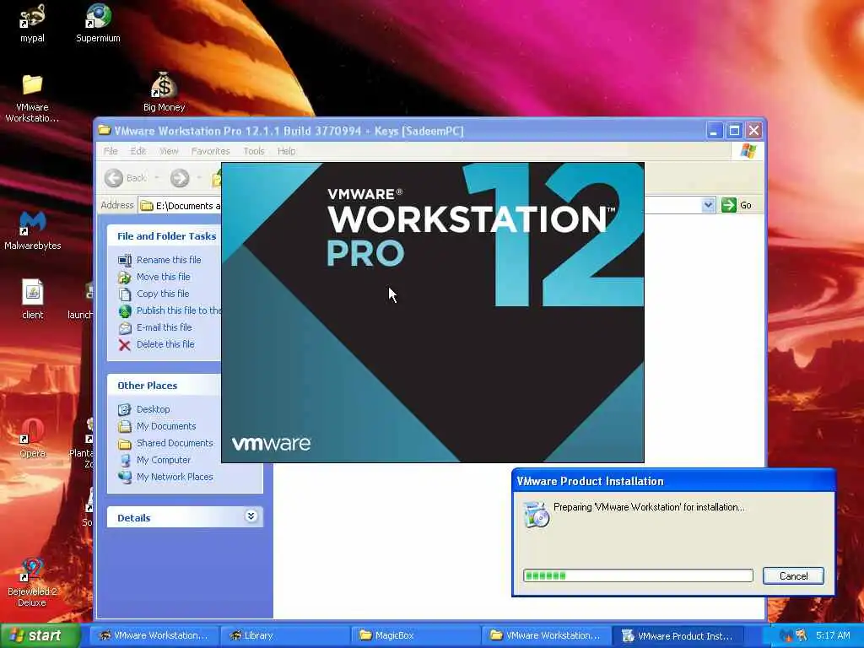Launch the Big Money game shortcut
The height and width of the screenshot is (648, 864).
click(x=164, y=93)
